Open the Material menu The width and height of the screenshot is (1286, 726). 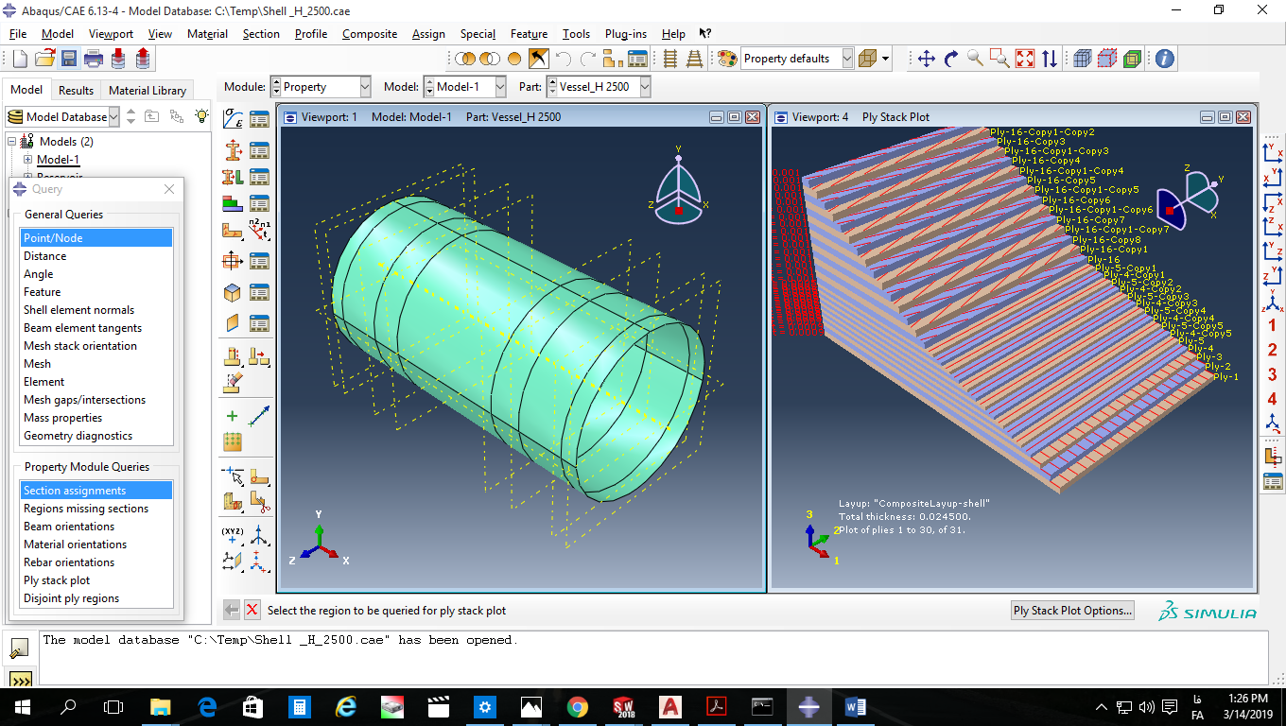click(x=207, y=33)
